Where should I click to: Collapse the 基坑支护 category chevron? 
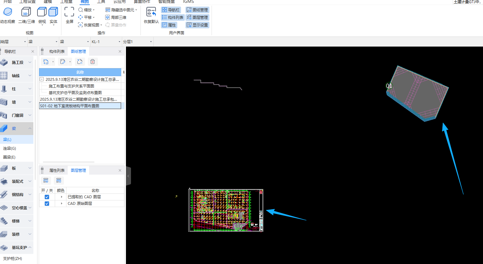(x=30, y=248)
